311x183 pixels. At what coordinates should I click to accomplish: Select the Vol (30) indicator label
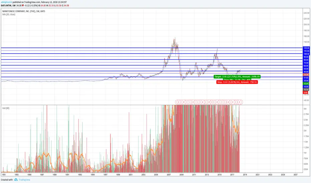tap(6, 108)
